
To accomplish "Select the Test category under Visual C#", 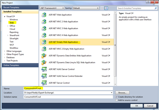I will (x=11, y=42).
